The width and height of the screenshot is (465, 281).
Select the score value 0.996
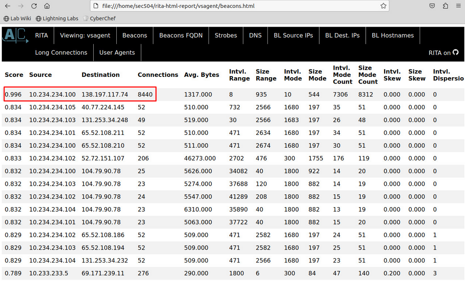(x=13, y=95)
